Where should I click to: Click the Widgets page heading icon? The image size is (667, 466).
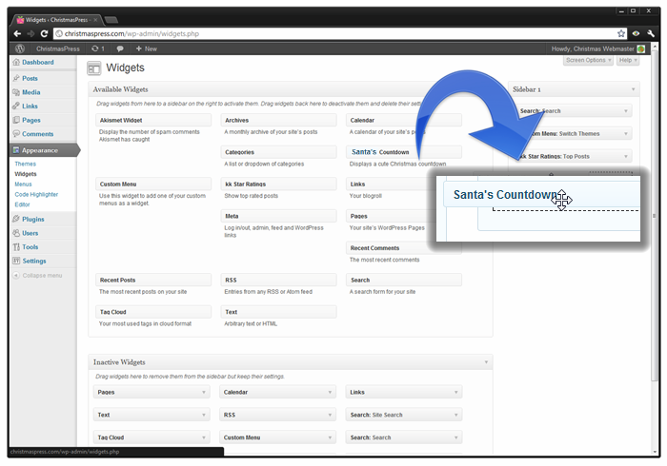94,68
